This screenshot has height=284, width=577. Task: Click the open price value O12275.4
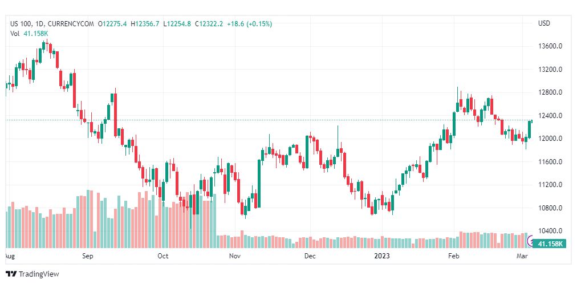point(112,24)
